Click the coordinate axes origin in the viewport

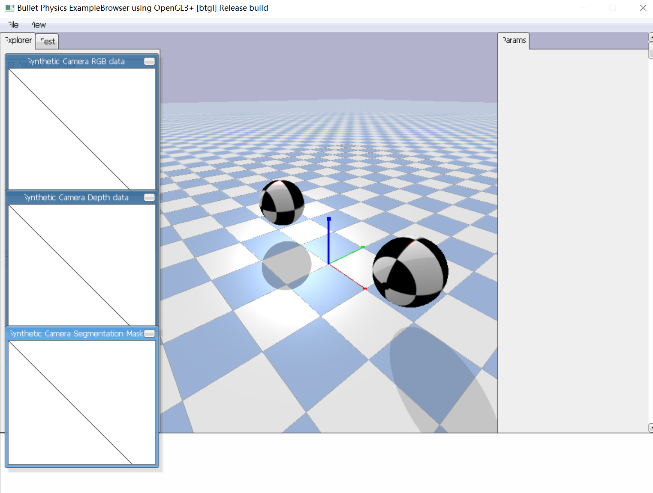coord(328,265)
